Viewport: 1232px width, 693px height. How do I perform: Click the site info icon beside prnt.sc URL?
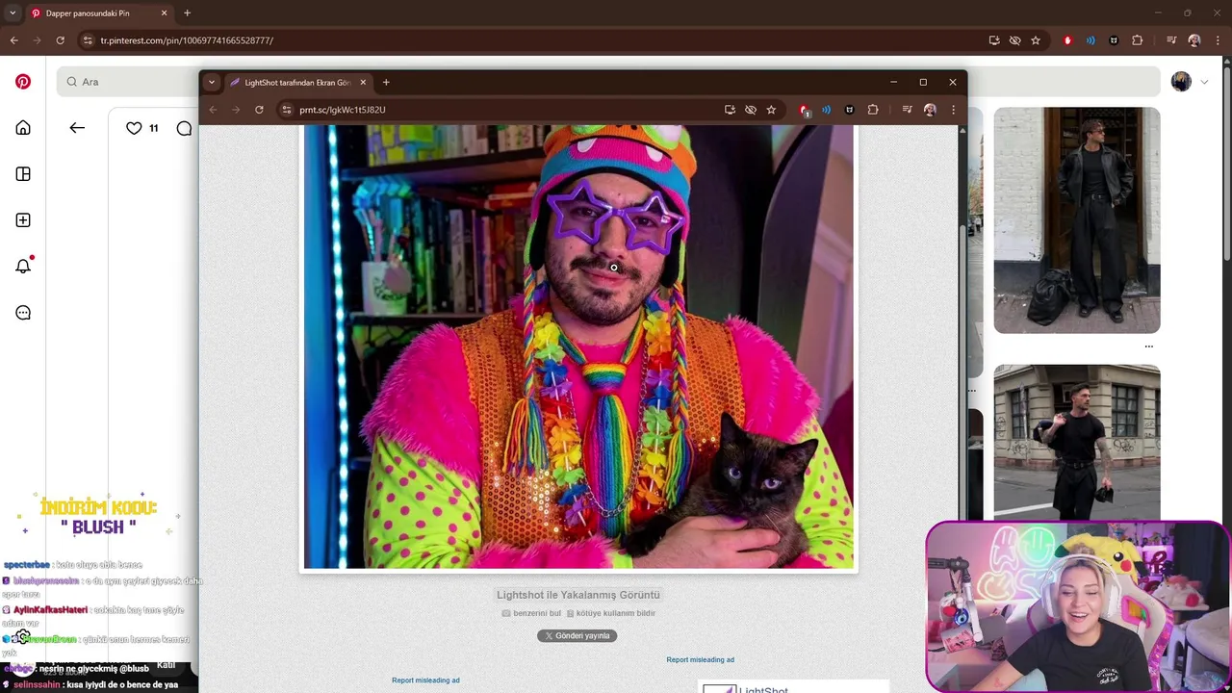[x=286, y=110]
